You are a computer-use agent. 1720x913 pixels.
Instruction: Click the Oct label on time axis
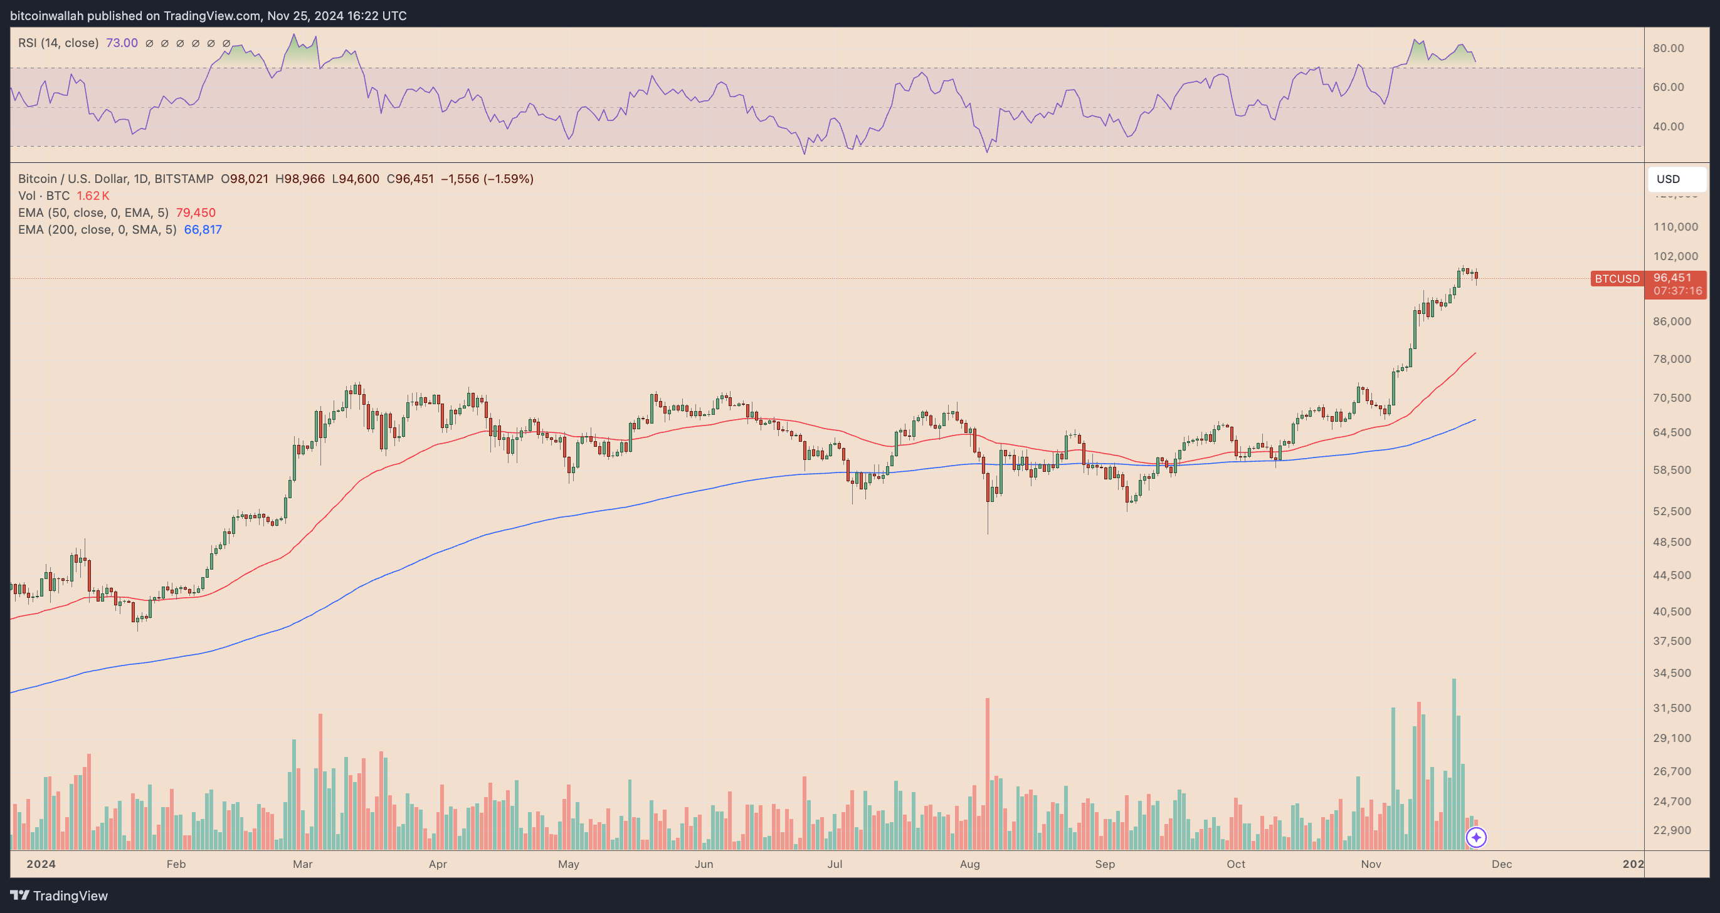pyautogui.click(x=1236, y=864)
